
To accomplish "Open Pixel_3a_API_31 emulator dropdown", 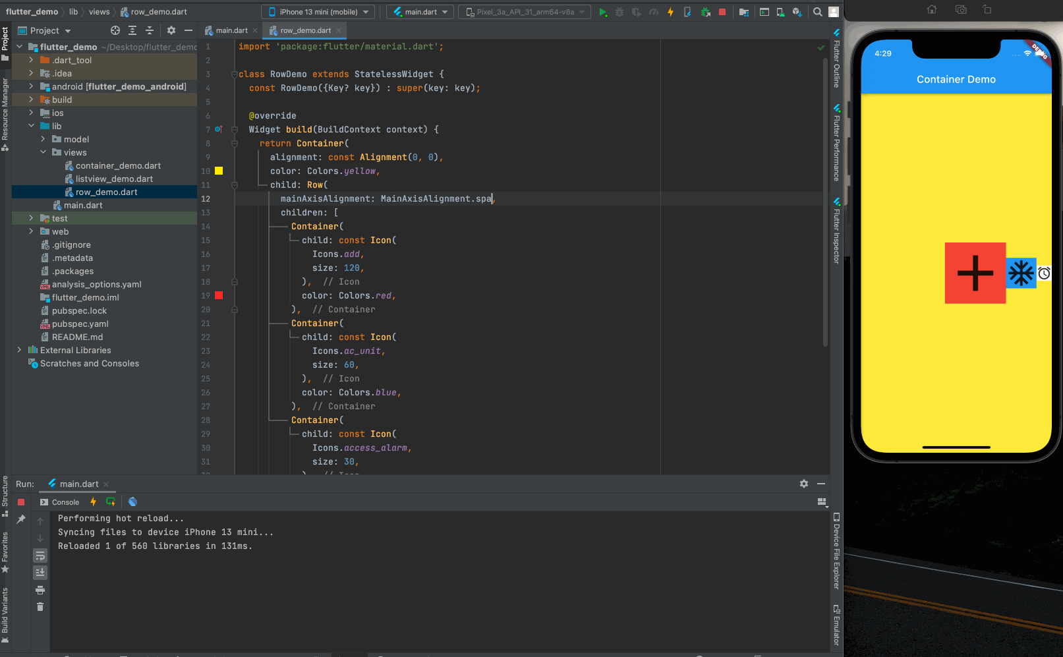I will point(525,12).
